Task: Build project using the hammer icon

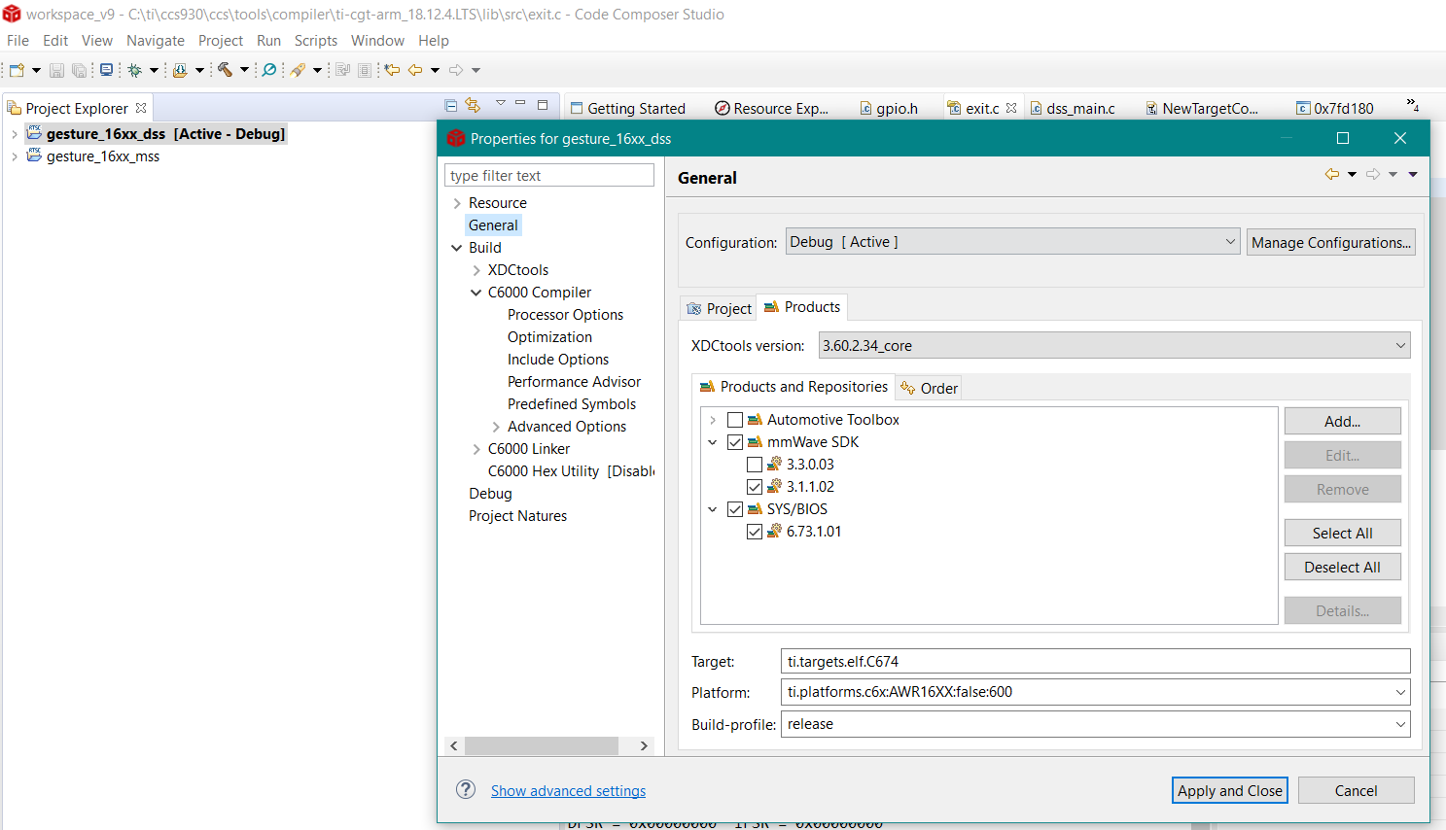Action: coord(225,70)
